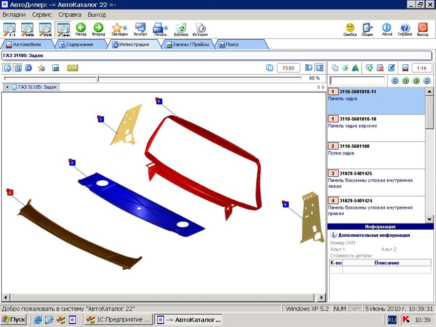Open the История history icon

coord(200,28)
